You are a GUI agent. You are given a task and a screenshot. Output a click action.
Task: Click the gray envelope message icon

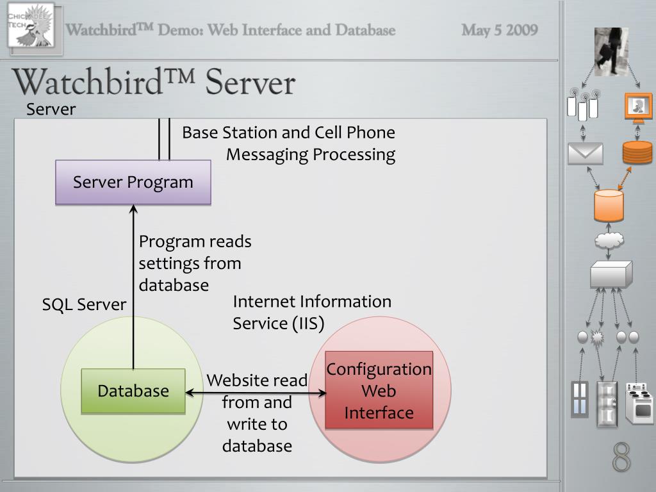coord(586,154)
